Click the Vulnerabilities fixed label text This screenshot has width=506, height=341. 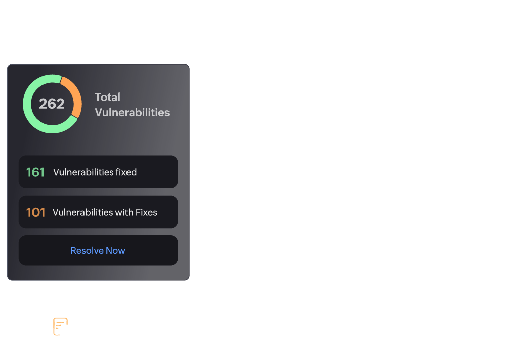(x=95, y=172)
